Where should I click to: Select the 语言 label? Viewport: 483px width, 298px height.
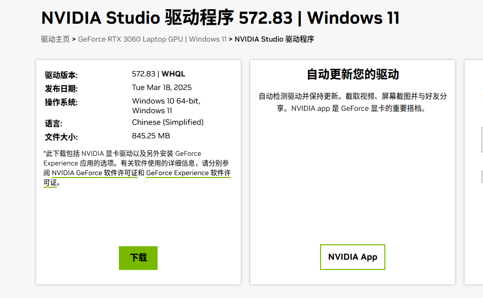coord(53,123)
